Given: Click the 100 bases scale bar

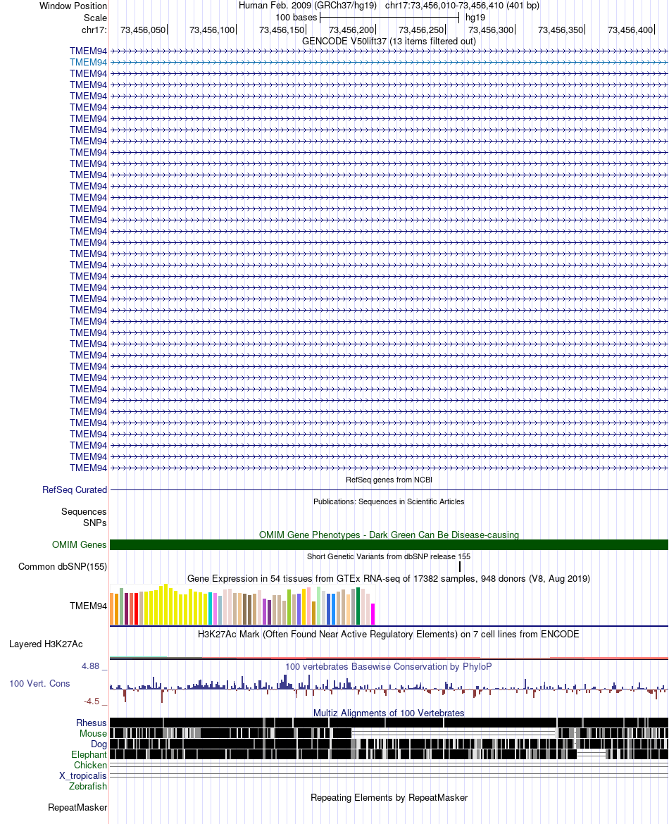Looking at the screenshot, I should (x=389, y=18).
